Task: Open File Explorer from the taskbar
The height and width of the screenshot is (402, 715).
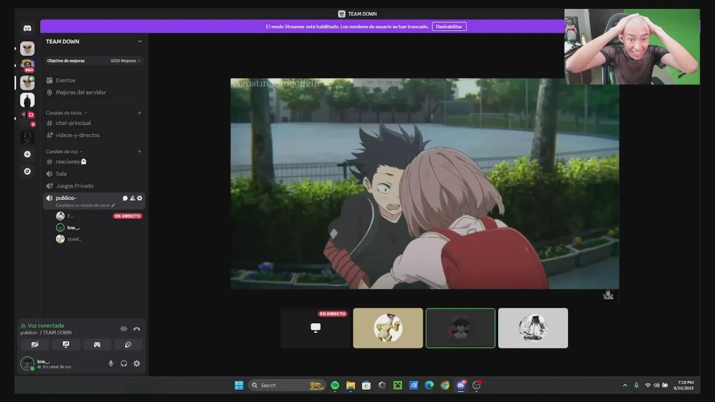Action: (x=350, y=385)
